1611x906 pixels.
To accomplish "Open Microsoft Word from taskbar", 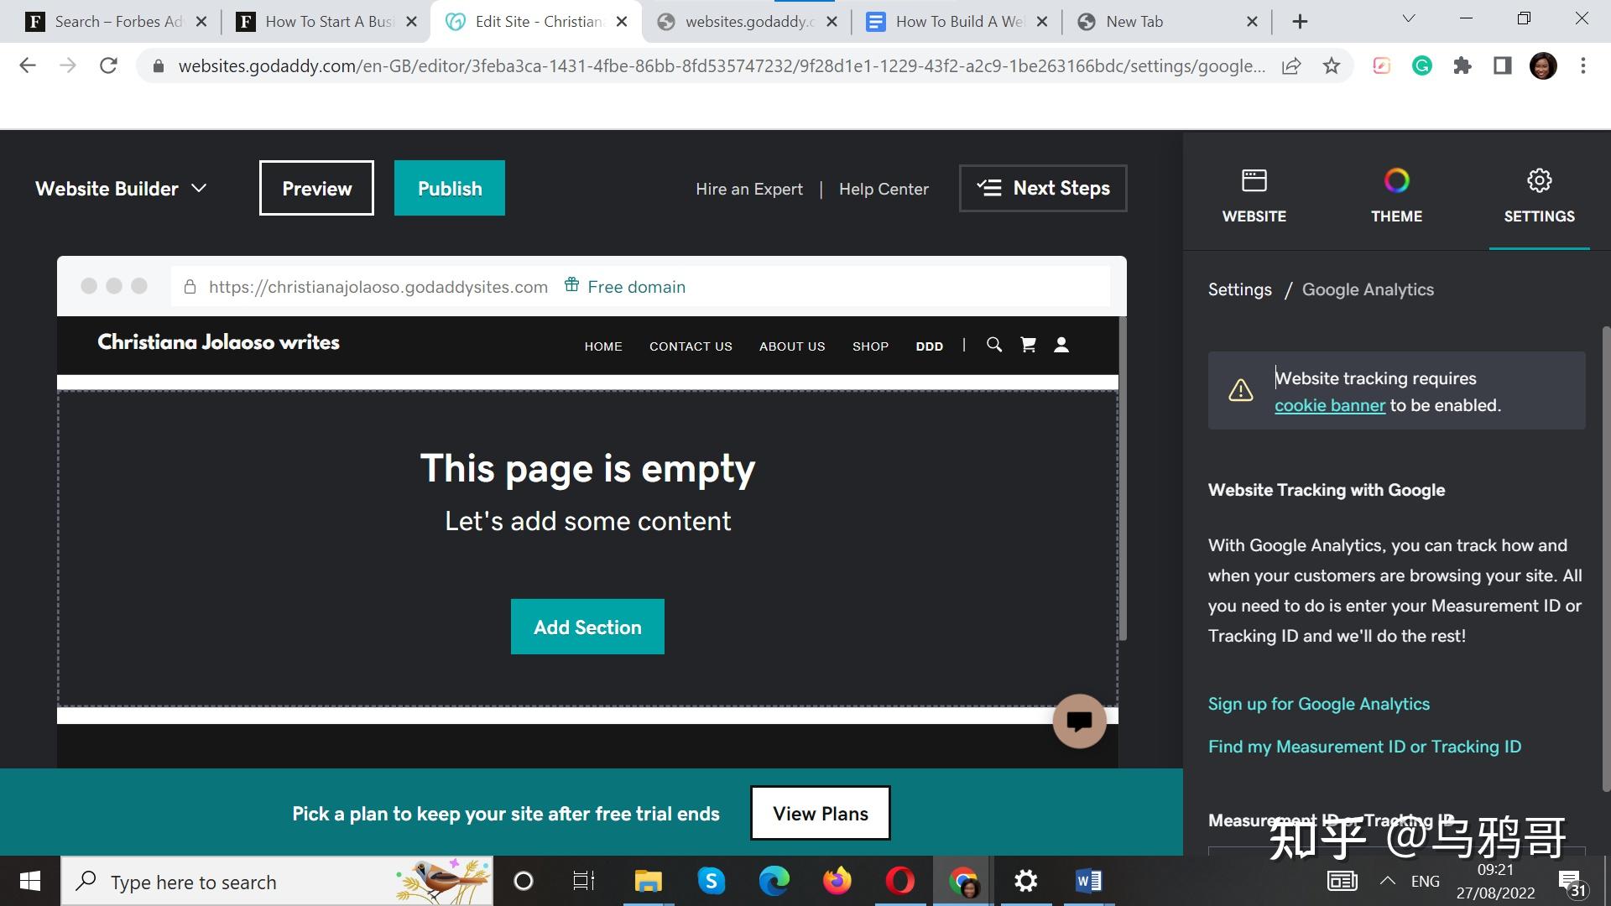I will click(1088, 881).
